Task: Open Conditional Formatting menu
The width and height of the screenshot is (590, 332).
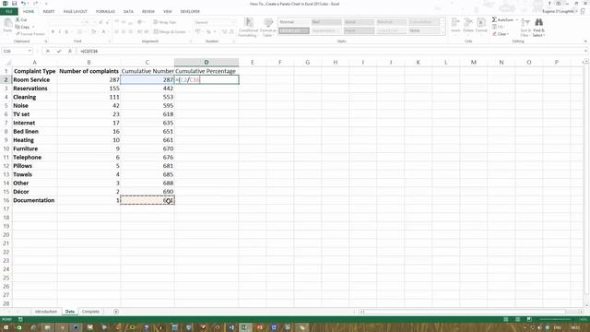Action: pos(248,27)
